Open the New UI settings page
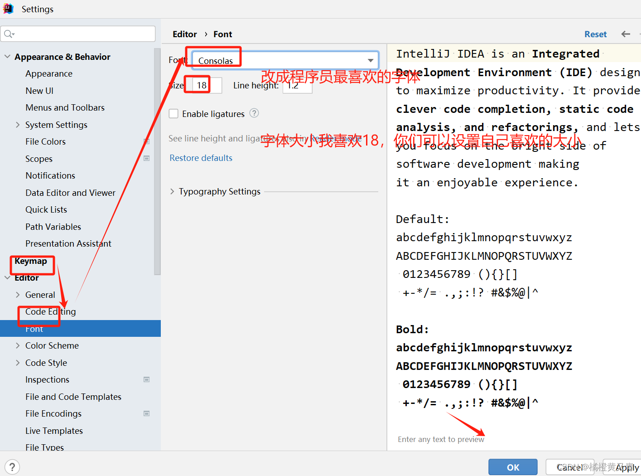Viewport: 641px width, 476px height. tap(39, 91)
